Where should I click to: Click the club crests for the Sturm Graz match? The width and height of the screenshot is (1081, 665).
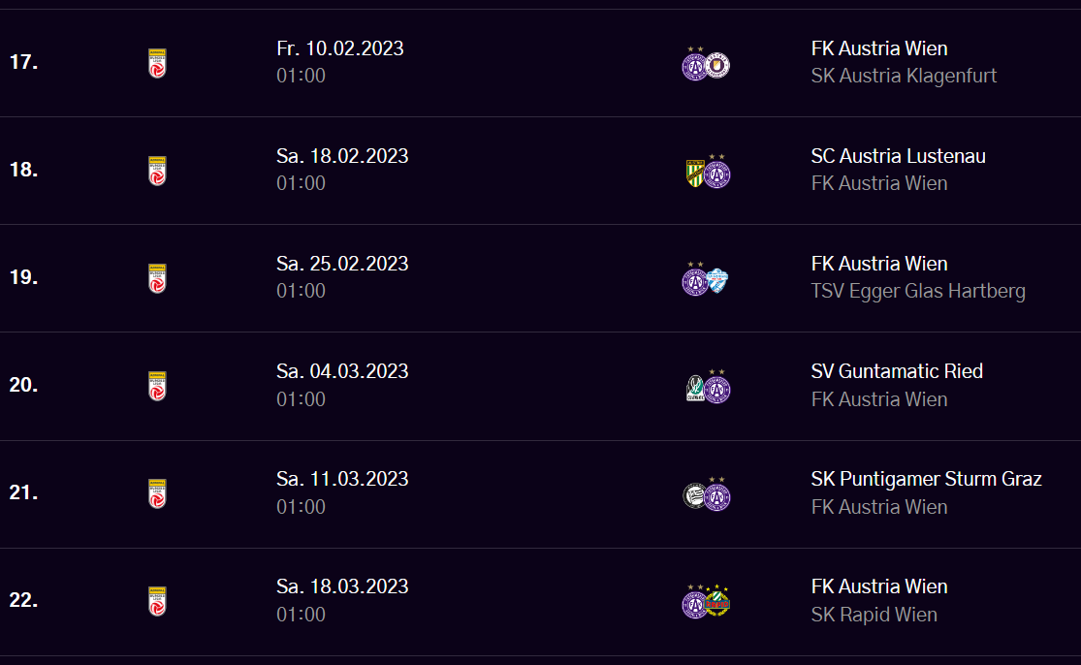[x=706, y=493]
